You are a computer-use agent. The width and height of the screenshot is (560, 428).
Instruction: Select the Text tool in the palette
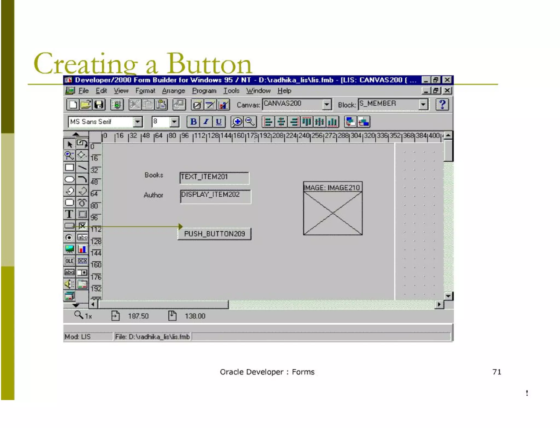tap(69, 214)
